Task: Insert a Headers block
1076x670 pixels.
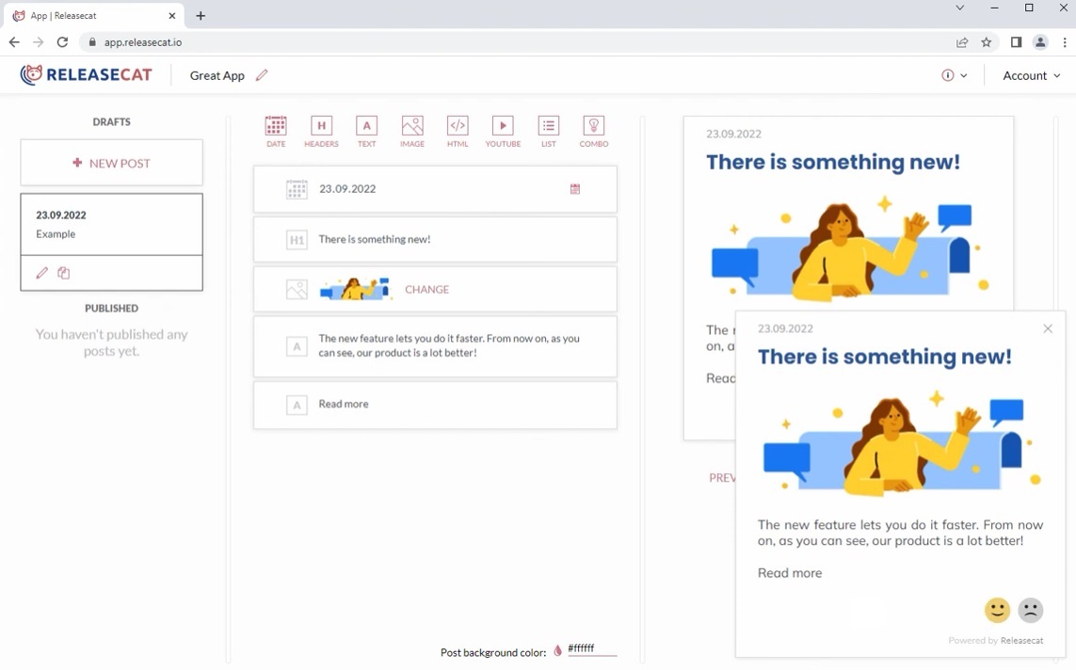Action: tap(321, 131)
